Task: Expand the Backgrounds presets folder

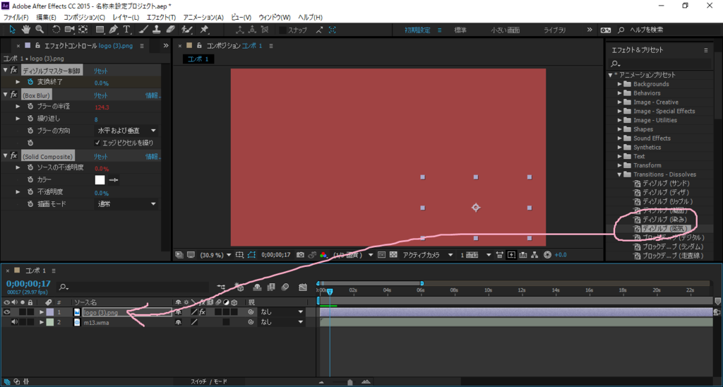Action: (620, 84)
